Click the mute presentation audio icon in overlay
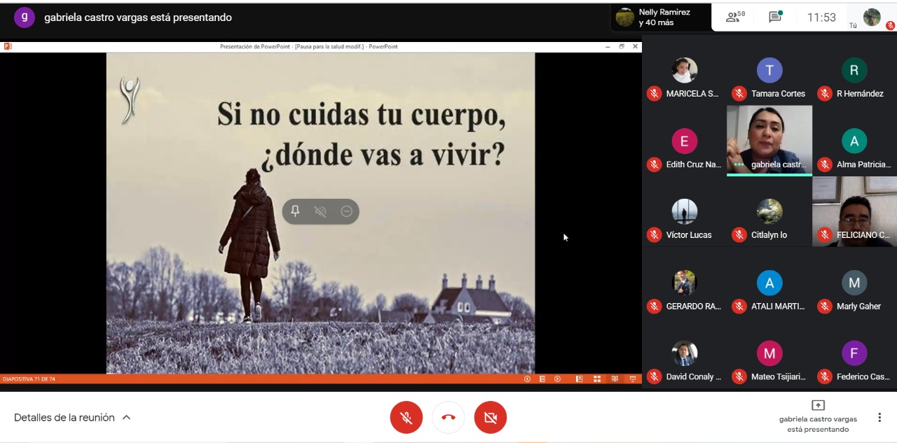Screen dimensions: 897x443 point(320,211)
